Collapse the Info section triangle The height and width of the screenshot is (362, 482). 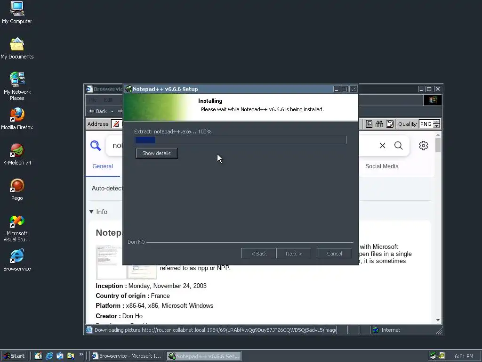[x=91, y=212]
